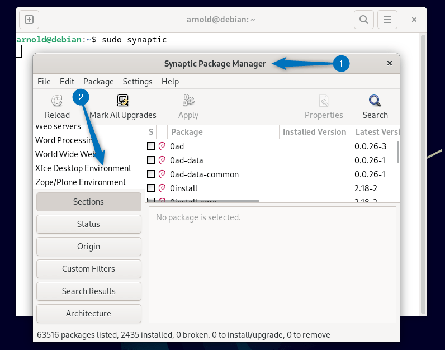Screen dimensions: 445x350
Task: Sort by the Installed Version column header
Action: point(315,132)
